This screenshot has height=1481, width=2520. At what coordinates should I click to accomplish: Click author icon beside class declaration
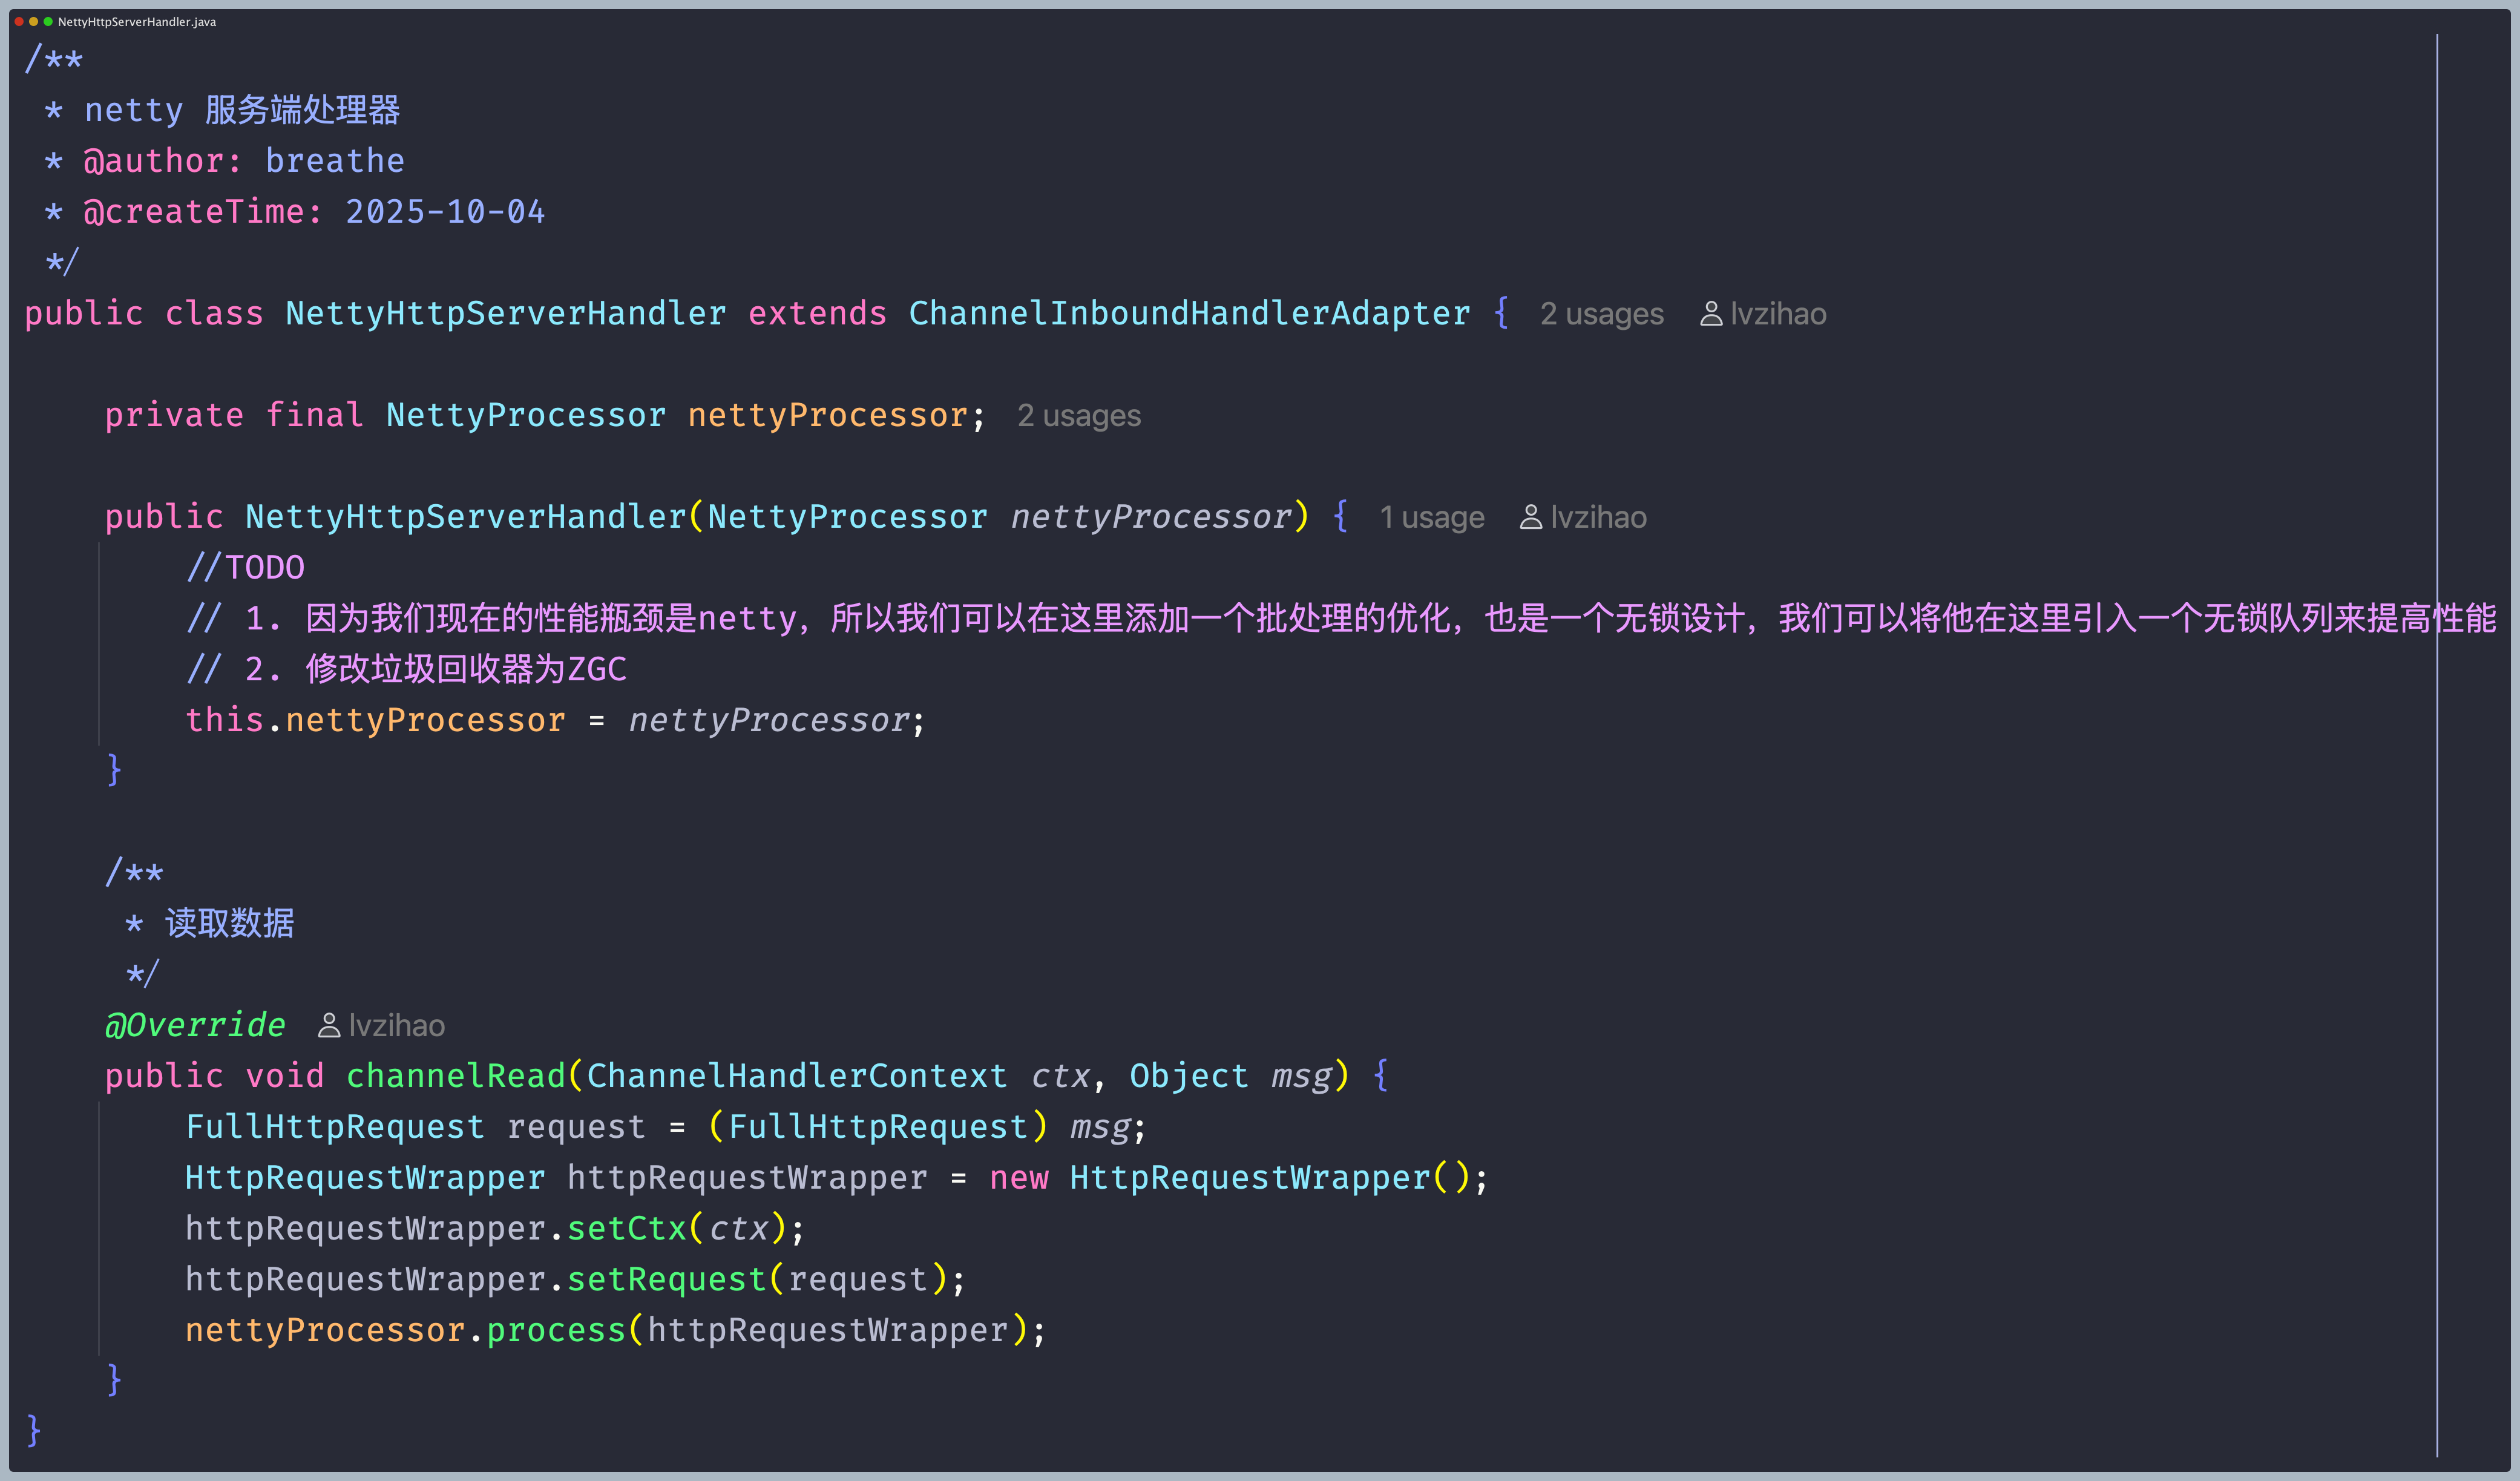(x=1711, y=314)
